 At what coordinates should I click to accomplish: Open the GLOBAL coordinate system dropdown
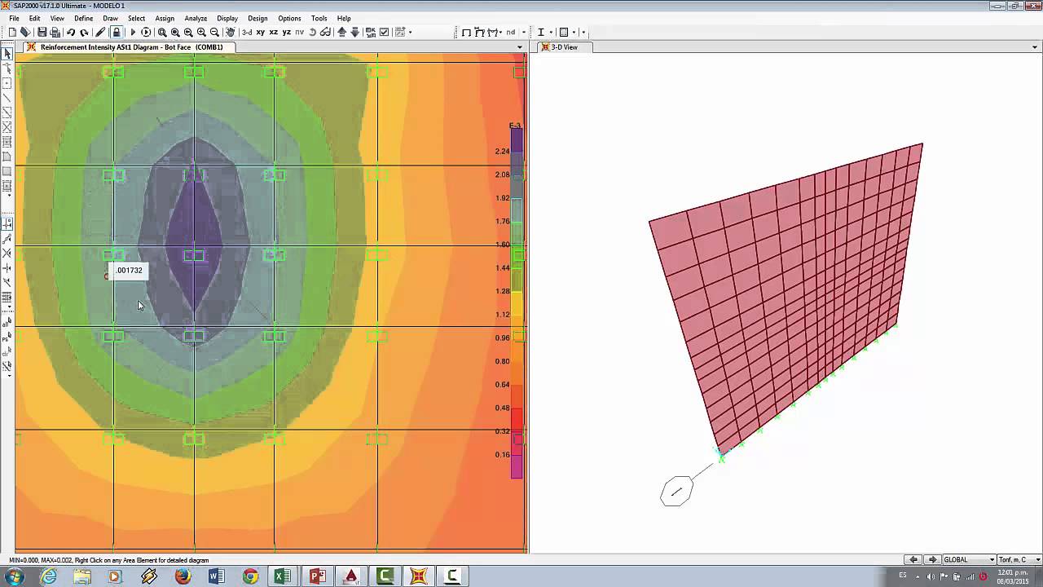tap(970, 560)
